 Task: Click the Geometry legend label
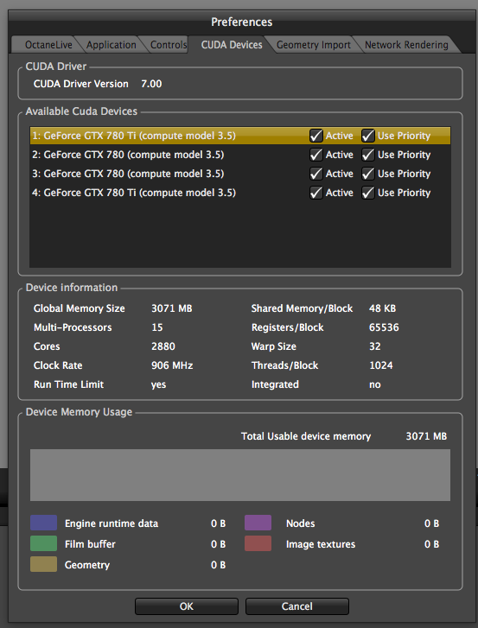pos(87,565)
